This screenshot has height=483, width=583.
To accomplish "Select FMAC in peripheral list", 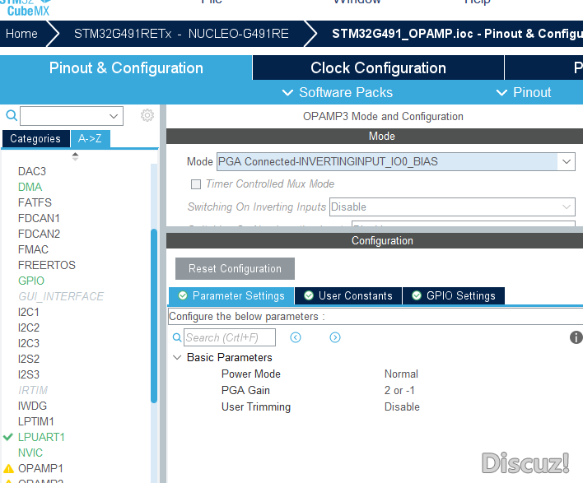I will [34, 249].
